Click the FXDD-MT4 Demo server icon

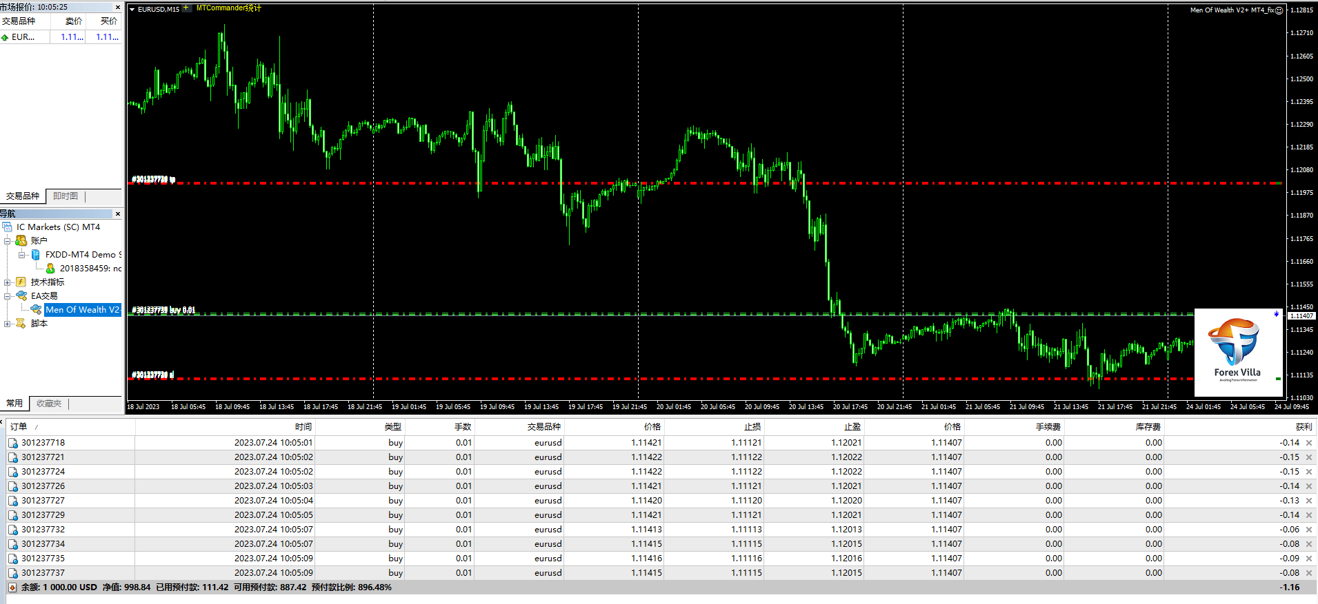click(36, 254)
